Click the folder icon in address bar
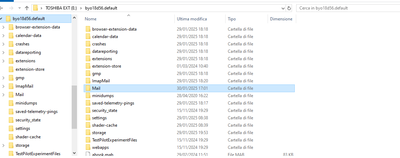Image resolution: width=400 pixels, height=158 pixels. pos(36,8)
